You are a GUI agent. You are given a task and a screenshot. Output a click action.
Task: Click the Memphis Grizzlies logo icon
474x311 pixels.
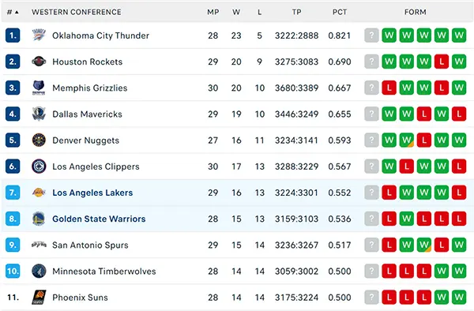pos(39,88)
